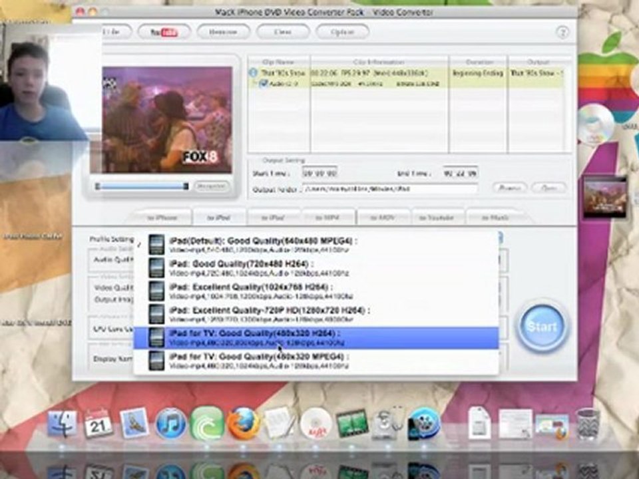The height and width of the screenshot is (479, 639).
Task: Click Browse for the output folder
Action: pos(510,188)
